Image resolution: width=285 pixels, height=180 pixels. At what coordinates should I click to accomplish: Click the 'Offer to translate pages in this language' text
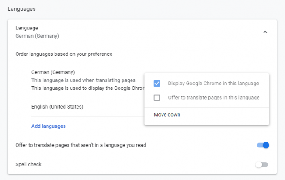[213, 98]
